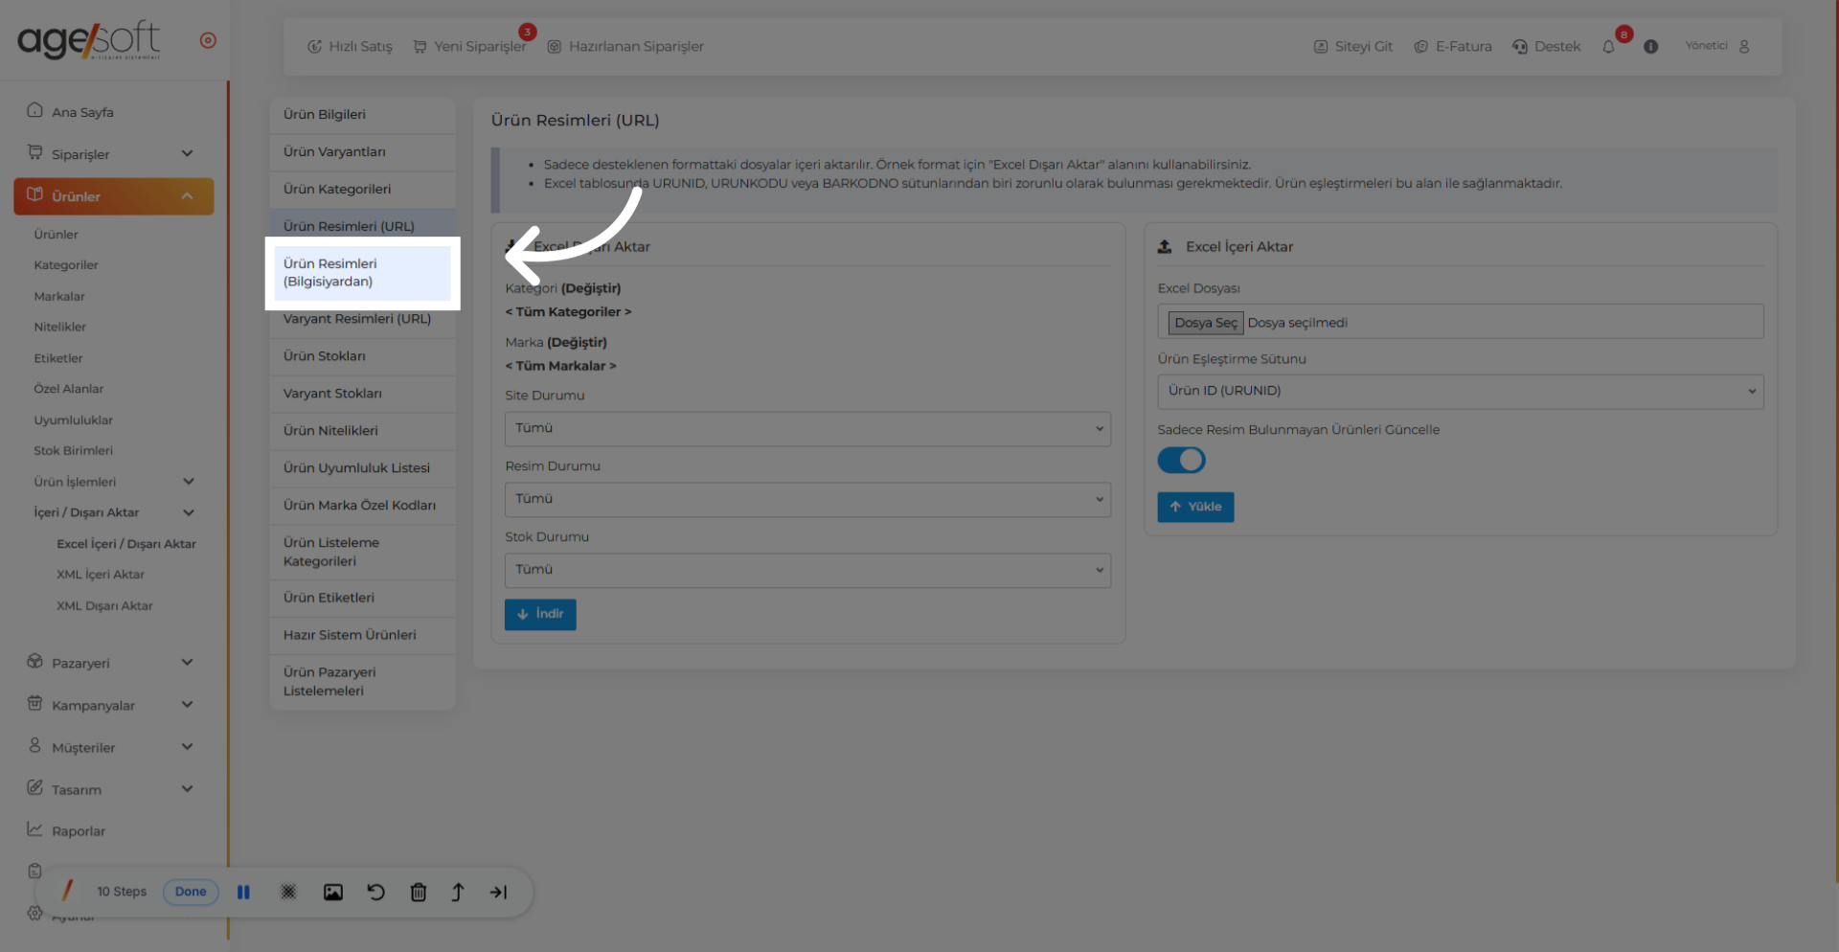Image resolution: width=1839 pixels, height=952 pixels.
Task: Open Hazırlanan Siparişler in top bar
Action: (x=625, y=46)
